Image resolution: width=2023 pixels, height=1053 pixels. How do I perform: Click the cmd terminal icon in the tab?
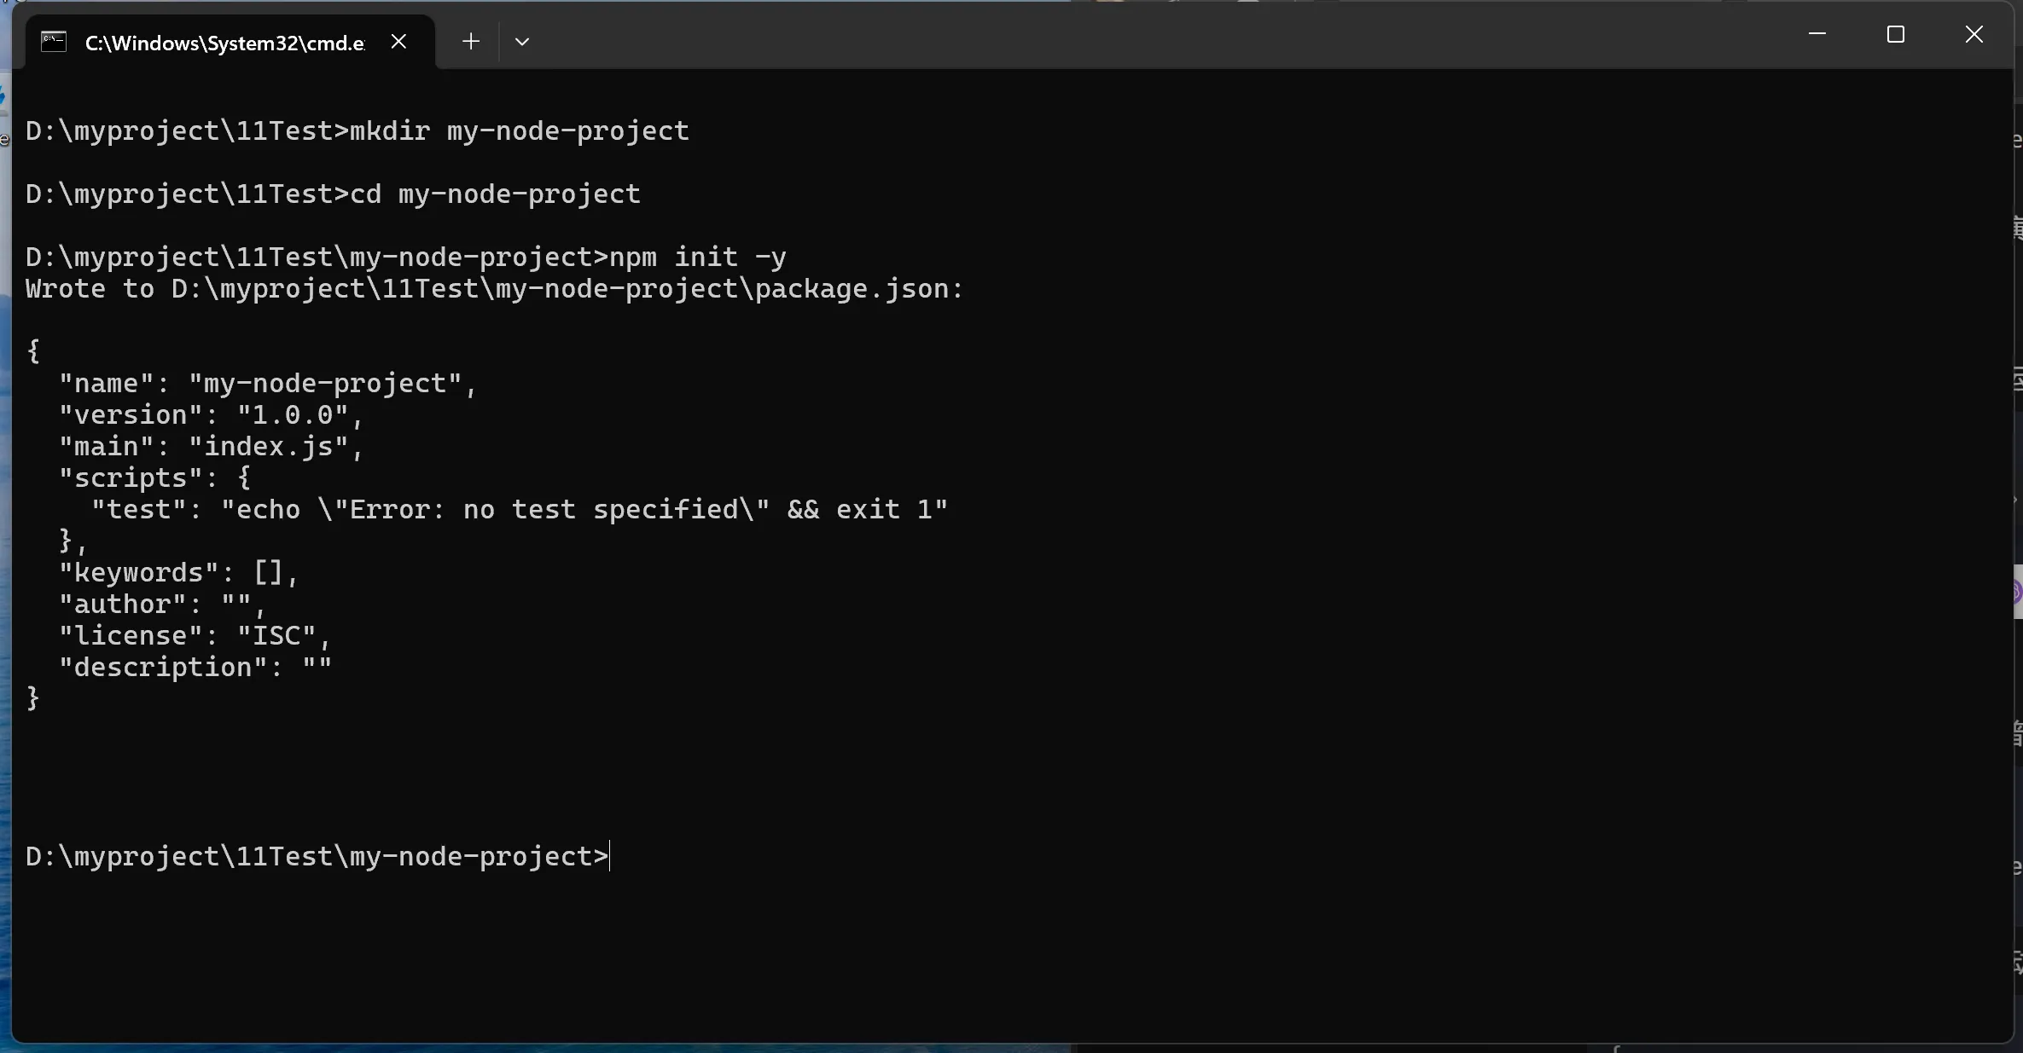click(54, 42)
